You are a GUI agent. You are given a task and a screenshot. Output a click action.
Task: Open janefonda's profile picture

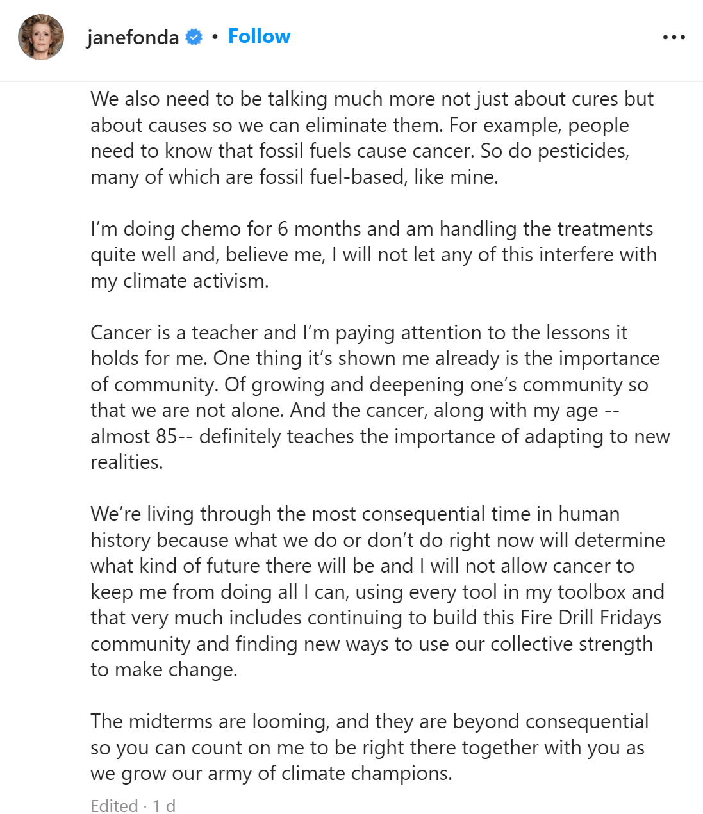point(41,37)
